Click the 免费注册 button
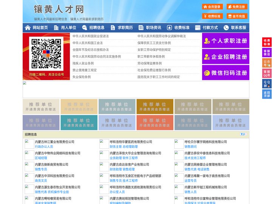 coord(237,7)
